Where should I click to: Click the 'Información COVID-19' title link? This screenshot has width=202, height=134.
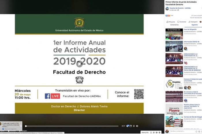click(191, 42)
